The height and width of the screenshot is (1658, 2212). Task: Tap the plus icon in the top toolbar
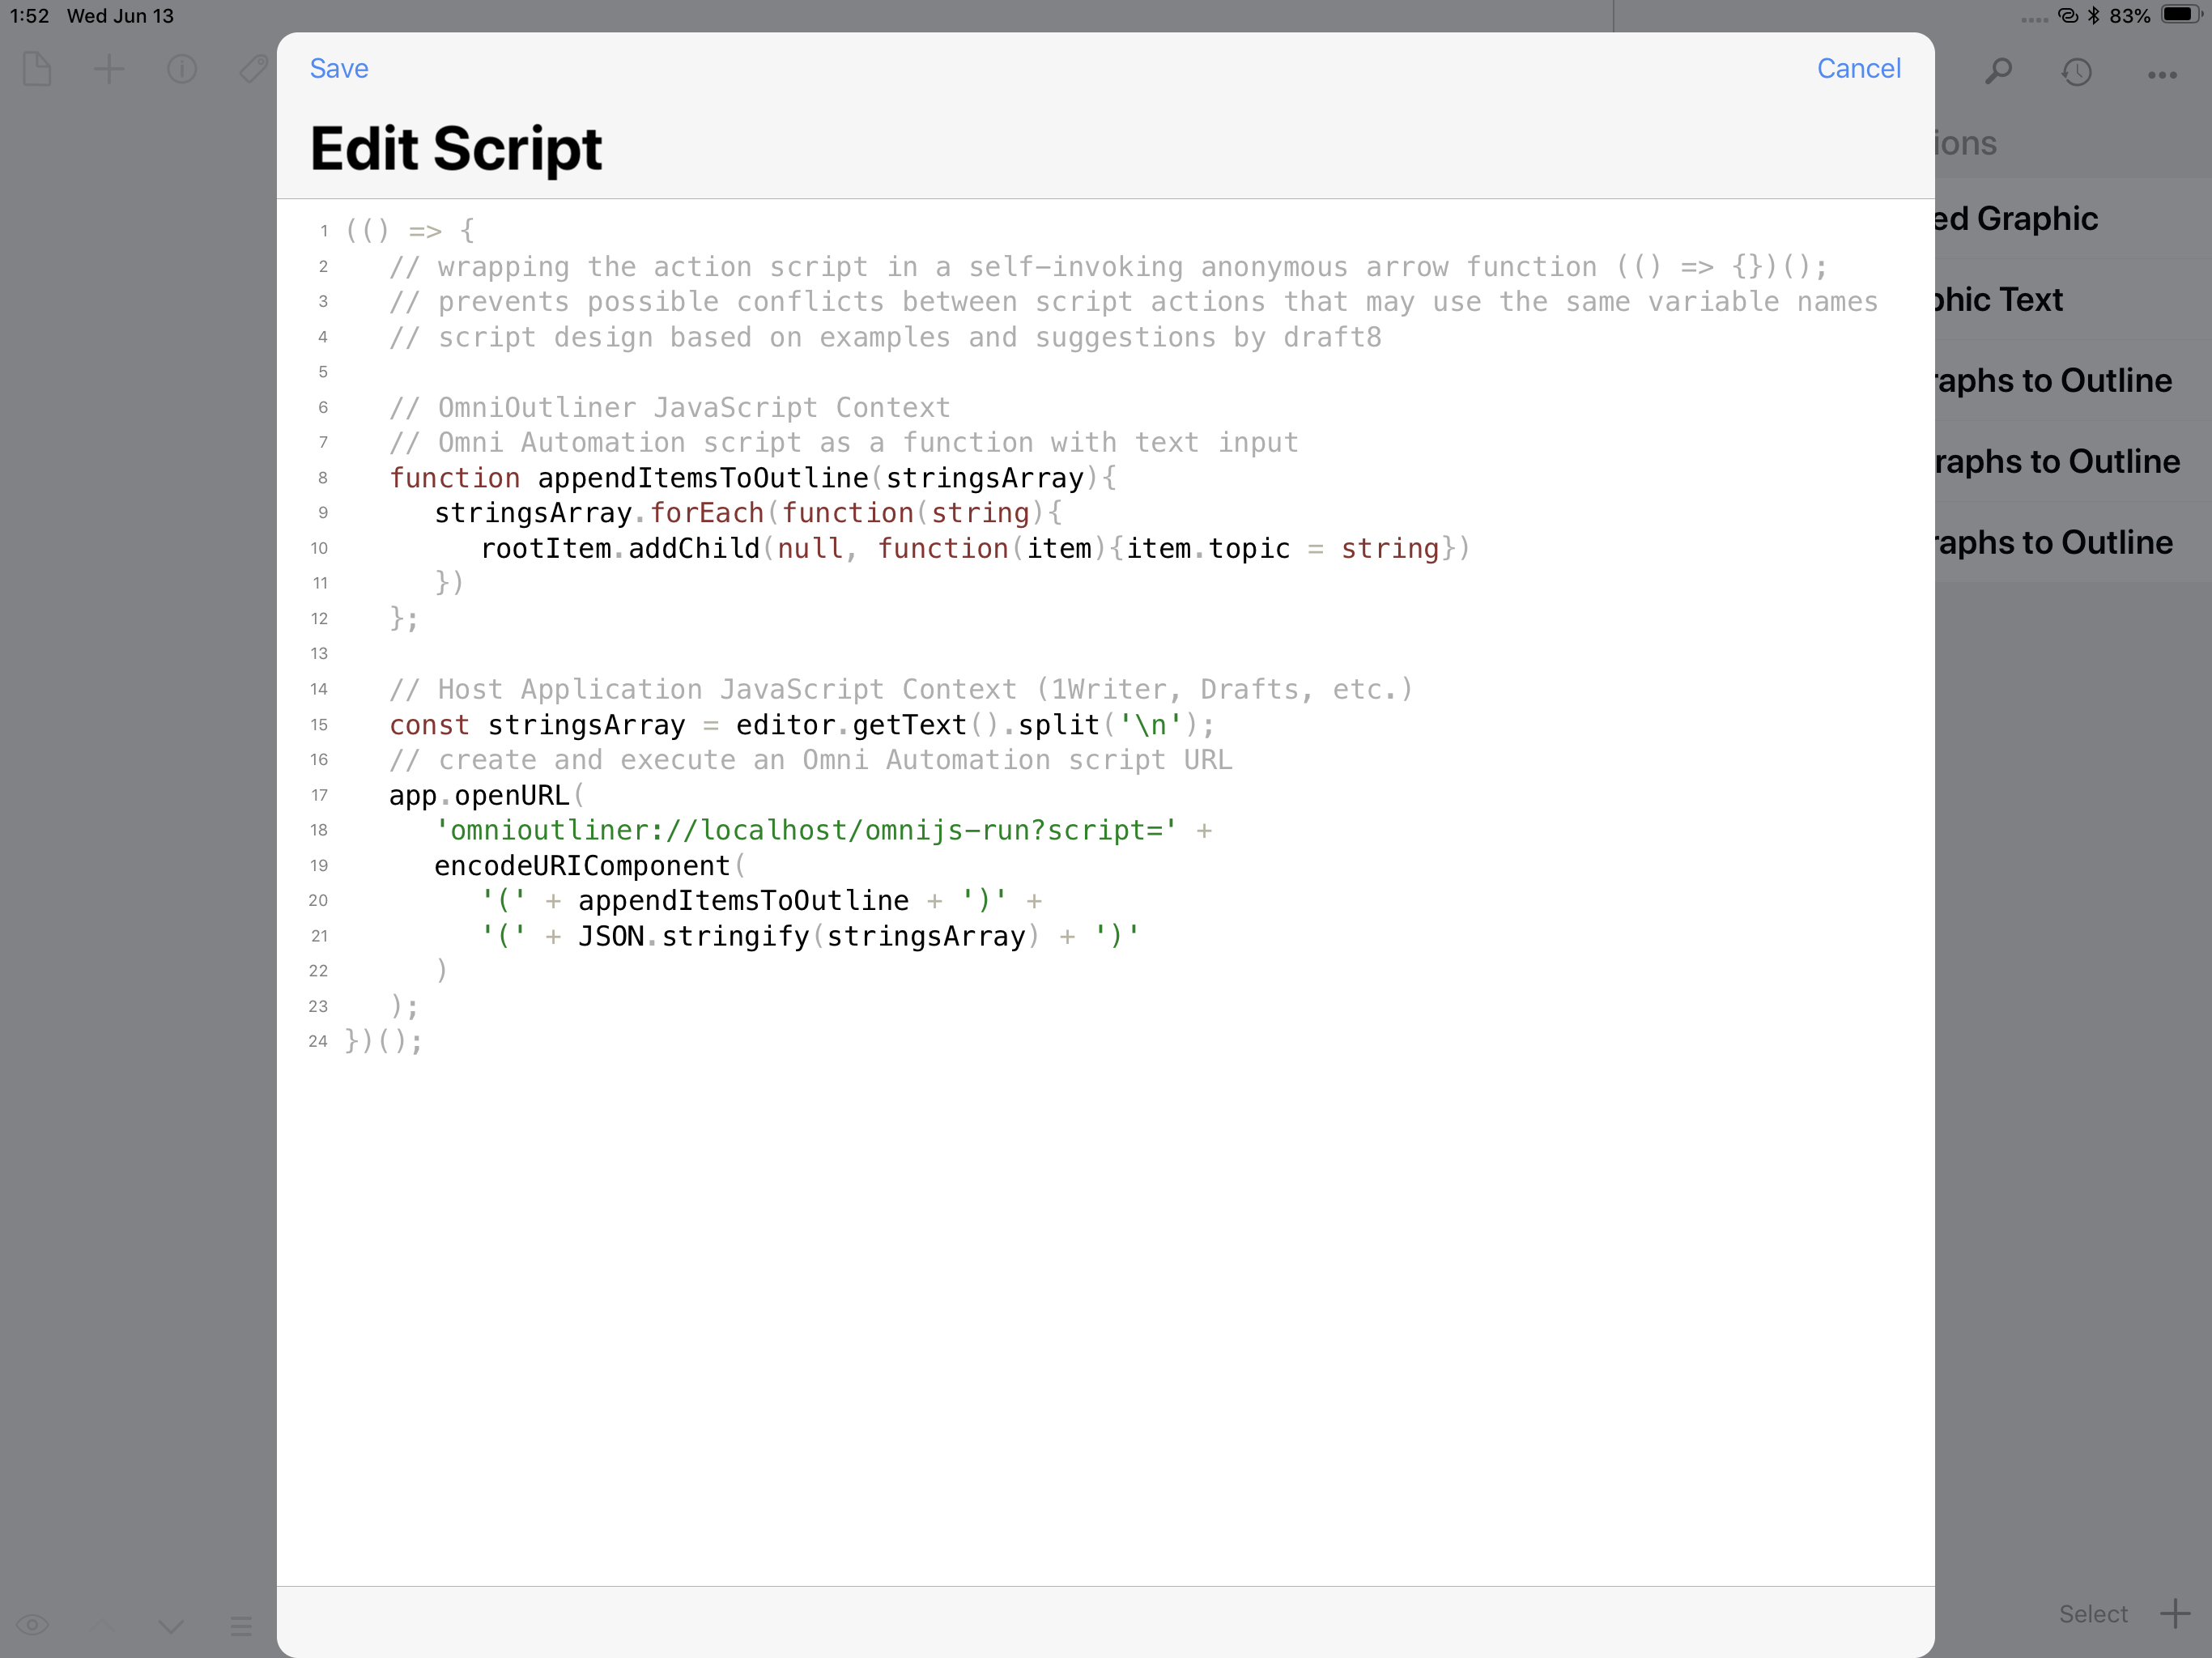coord(109,69)
